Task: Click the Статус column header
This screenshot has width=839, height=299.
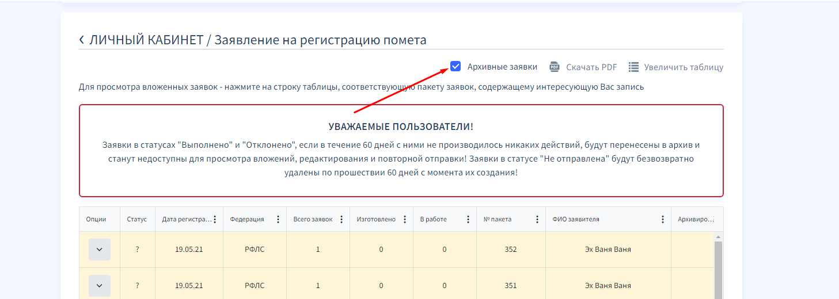Action: click(x=137, y=219)
